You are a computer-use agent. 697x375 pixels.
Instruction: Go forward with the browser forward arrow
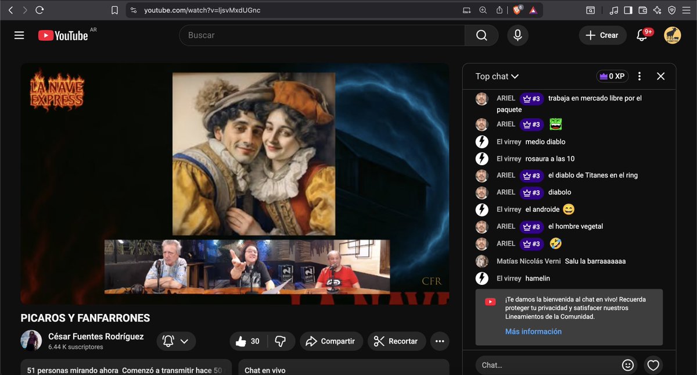[x=24, y=10]
